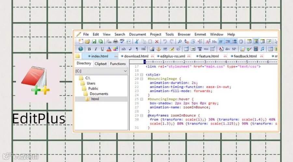
Task: Click the Insert image picture icon
Action: (x=152, y=49)
